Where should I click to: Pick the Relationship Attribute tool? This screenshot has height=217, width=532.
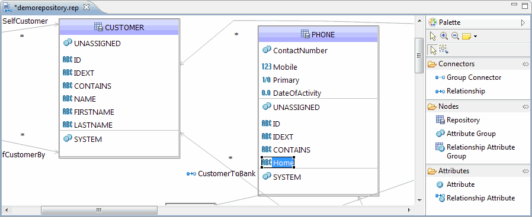pos(475,198)
